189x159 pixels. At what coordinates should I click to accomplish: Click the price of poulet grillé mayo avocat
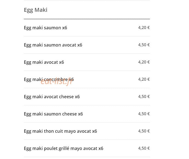coord(144,148)
